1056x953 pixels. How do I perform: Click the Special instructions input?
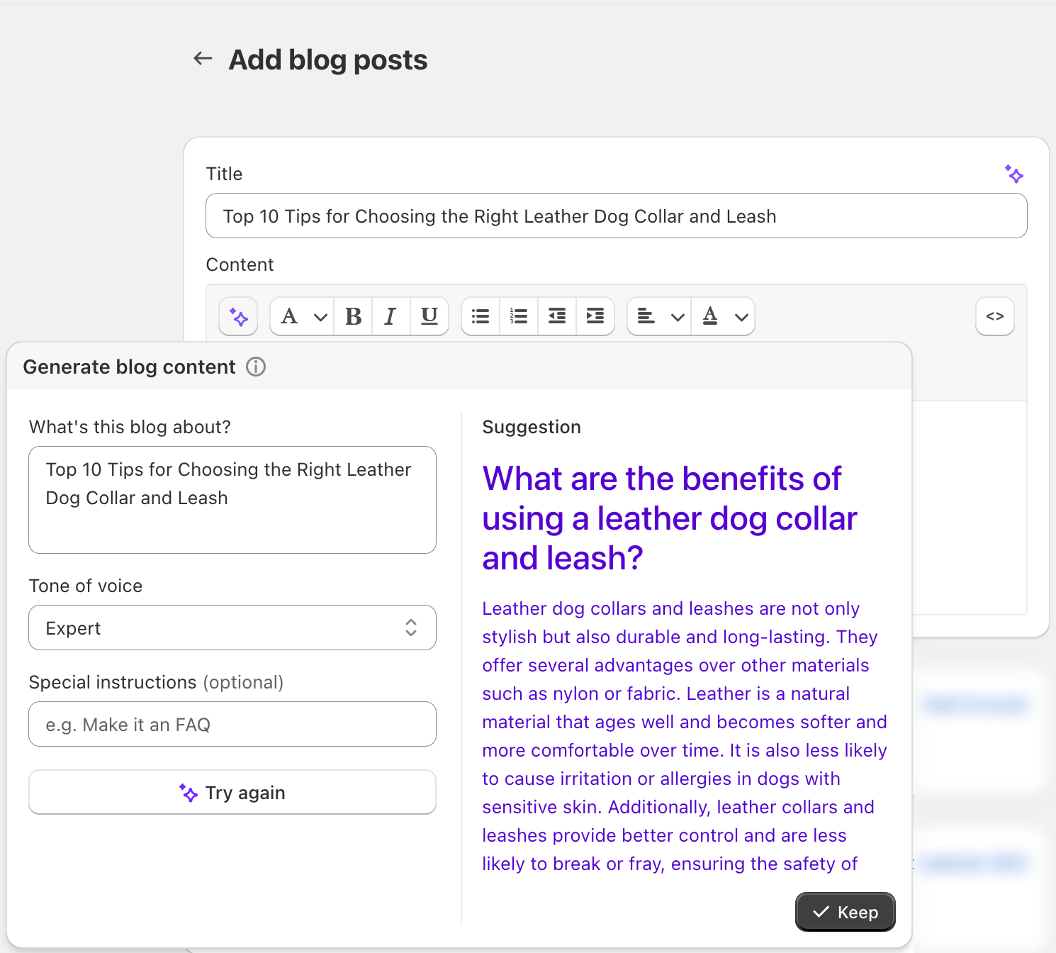[x=232, y=724]
